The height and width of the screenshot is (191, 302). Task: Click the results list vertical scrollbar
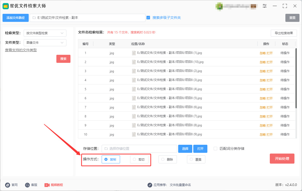tap(296, 75)
